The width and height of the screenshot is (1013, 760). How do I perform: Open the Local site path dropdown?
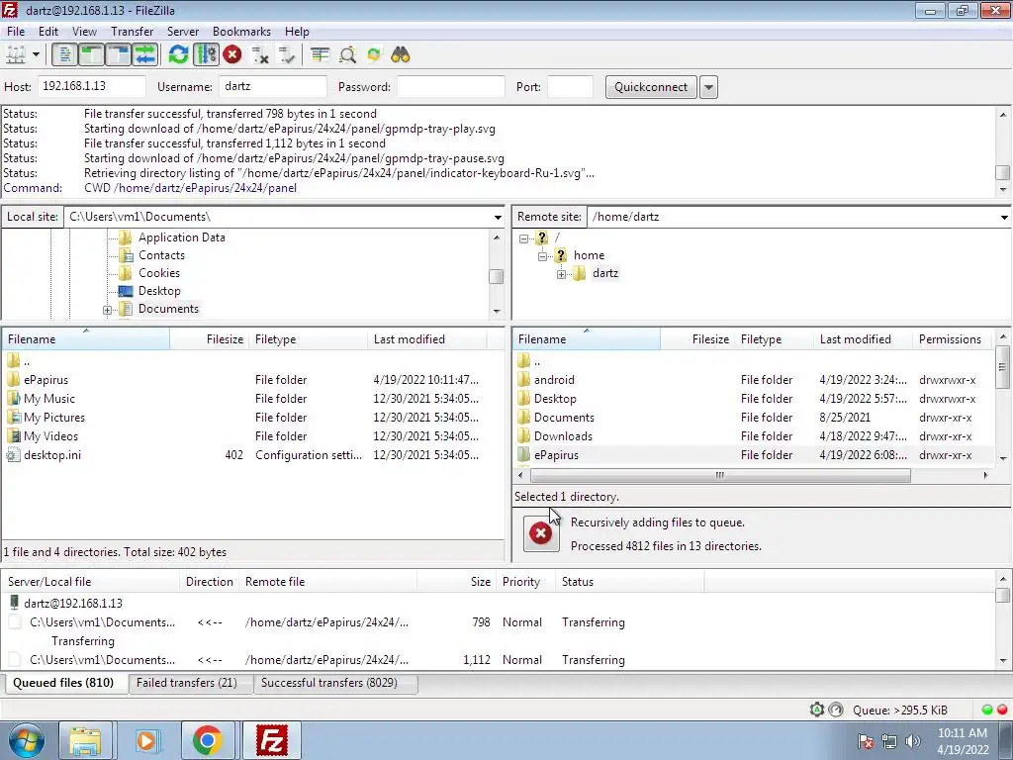pos(498,217)
